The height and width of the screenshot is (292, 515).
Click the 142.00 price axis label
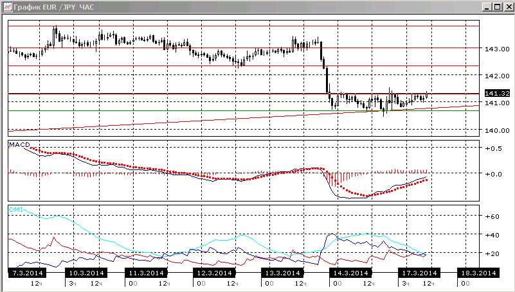point(497,76)
